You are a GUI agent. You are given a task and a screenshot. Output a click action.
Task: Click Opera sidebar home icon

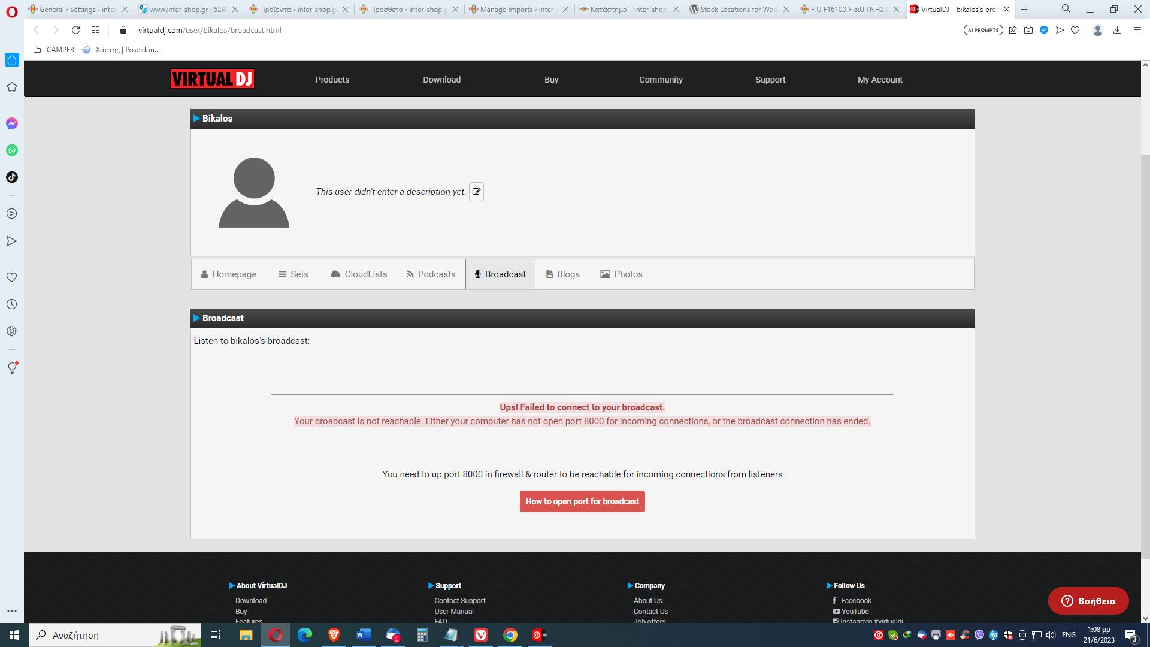tap(12, 60)
